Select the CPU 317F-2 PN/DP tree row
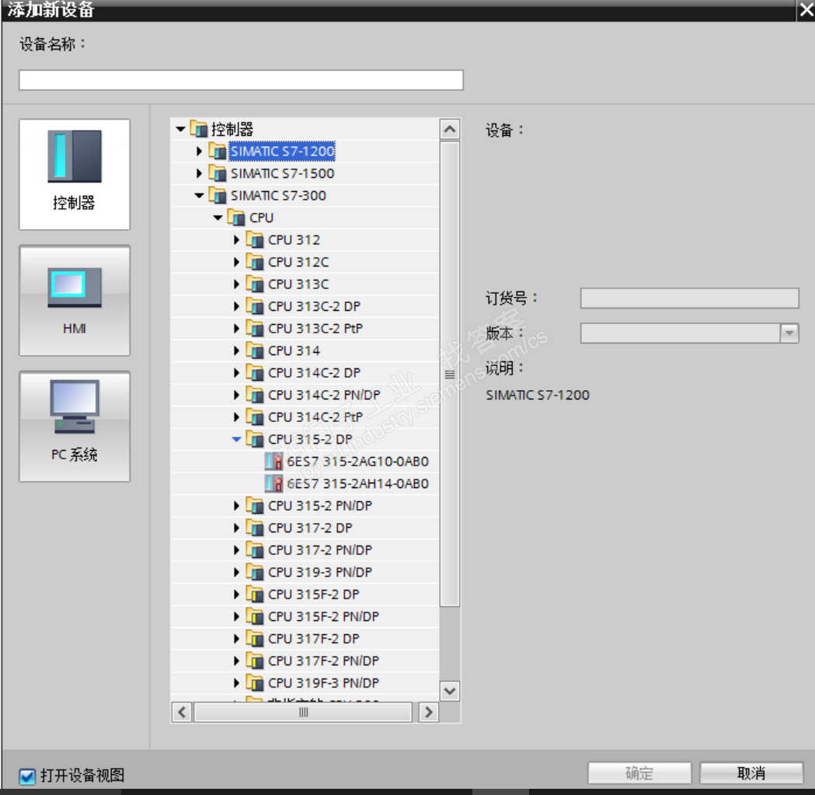 pyautogui.click(x=305, y=661)
